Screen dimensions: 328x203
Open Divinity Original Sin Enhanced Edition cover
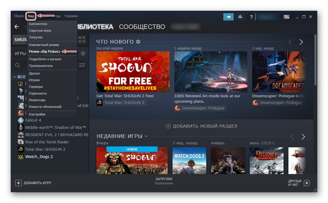[x=266, y=161]
